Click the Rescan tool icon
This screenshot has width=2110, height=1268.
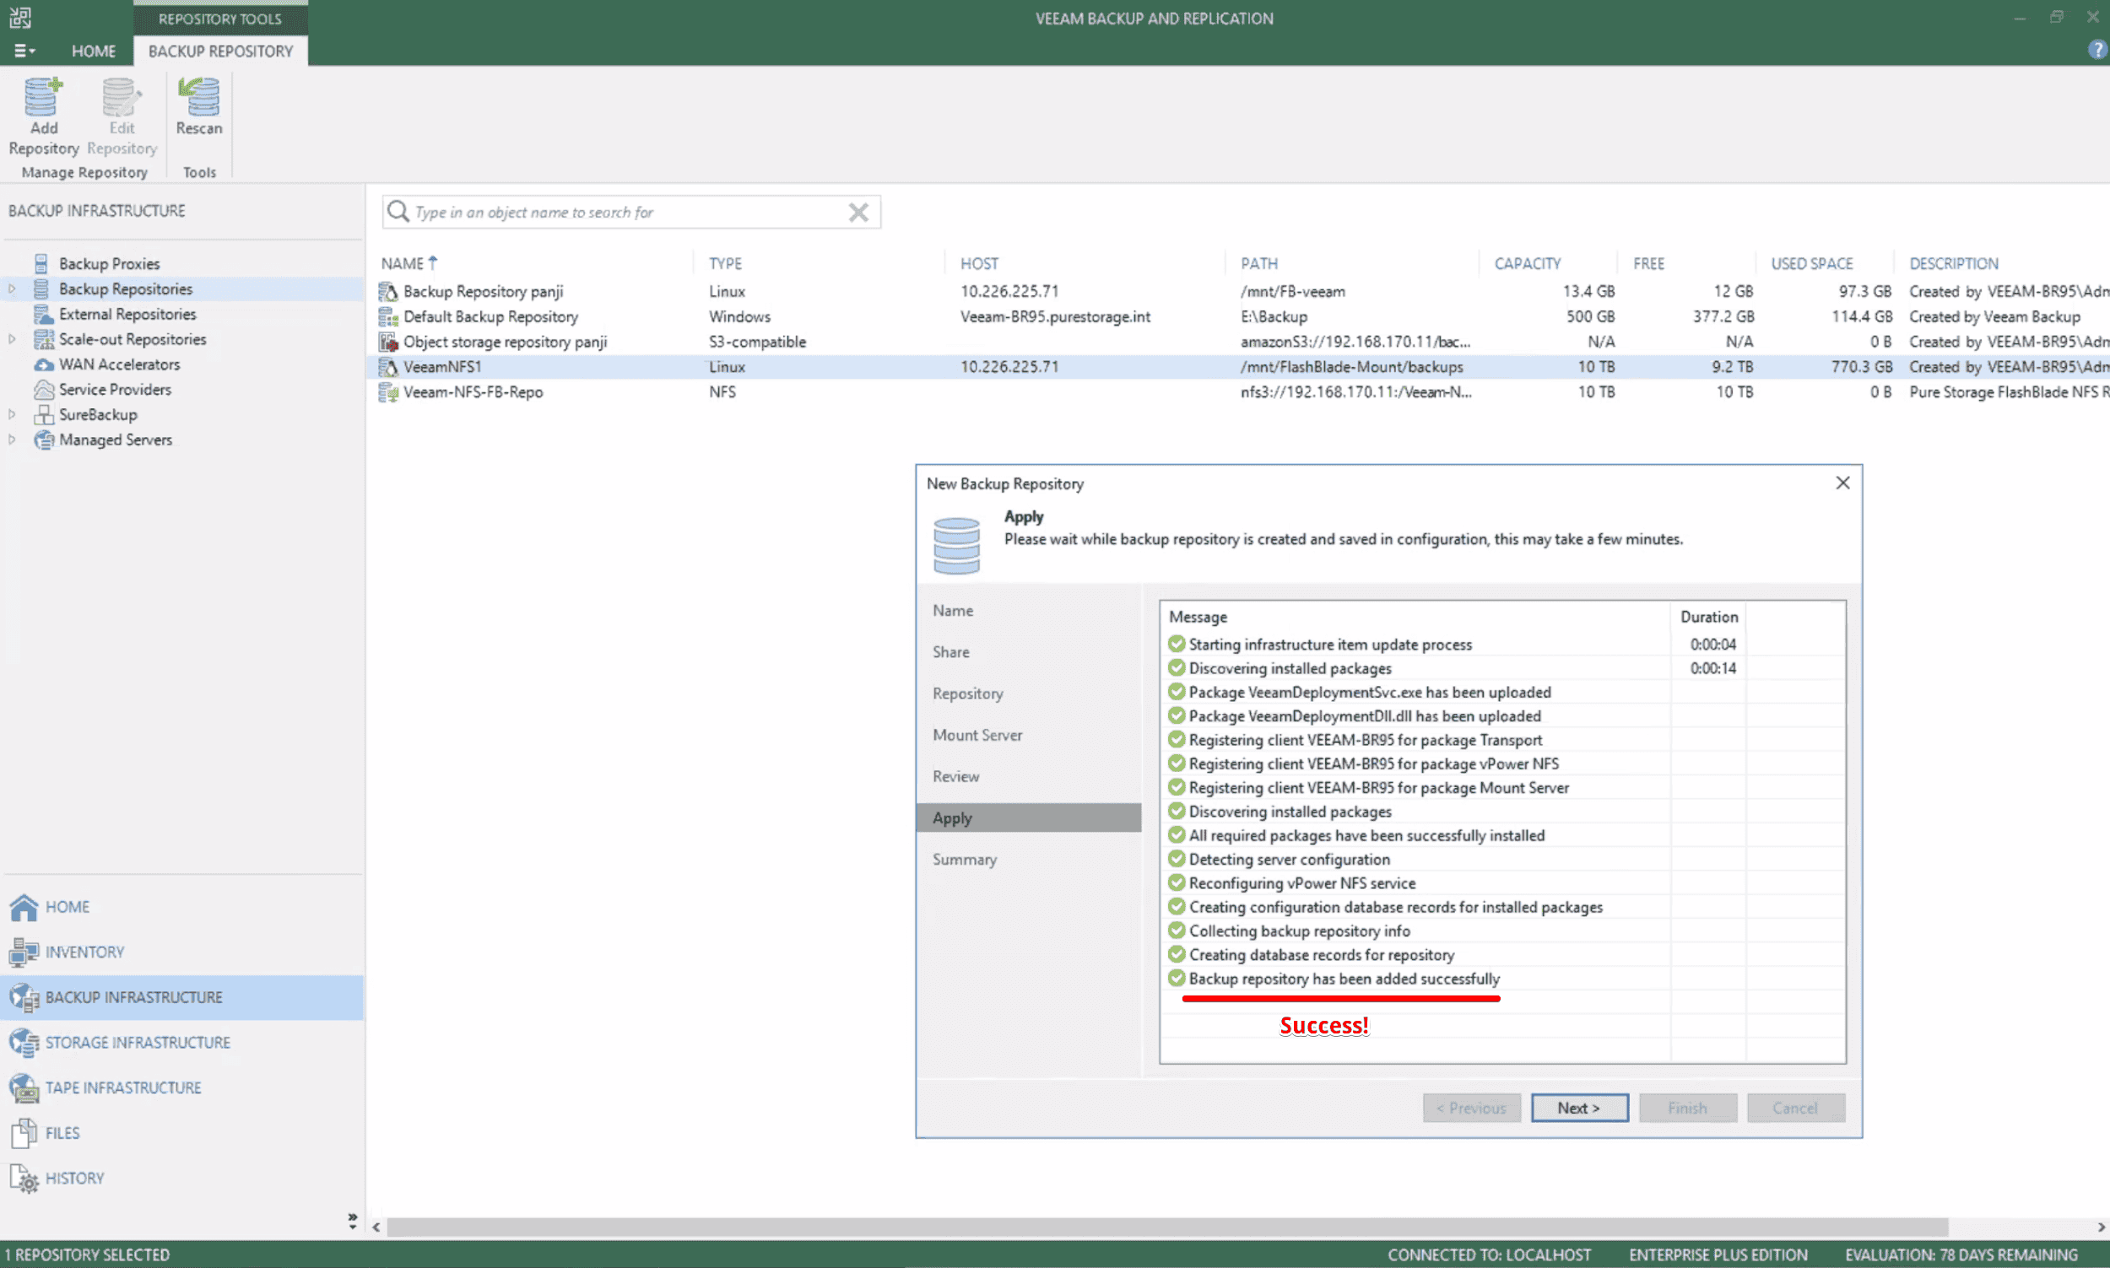click(x=199, y=96)
